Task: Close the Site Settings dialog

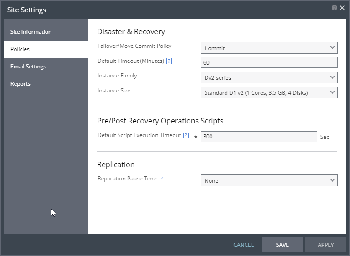Action: (342, 8)
